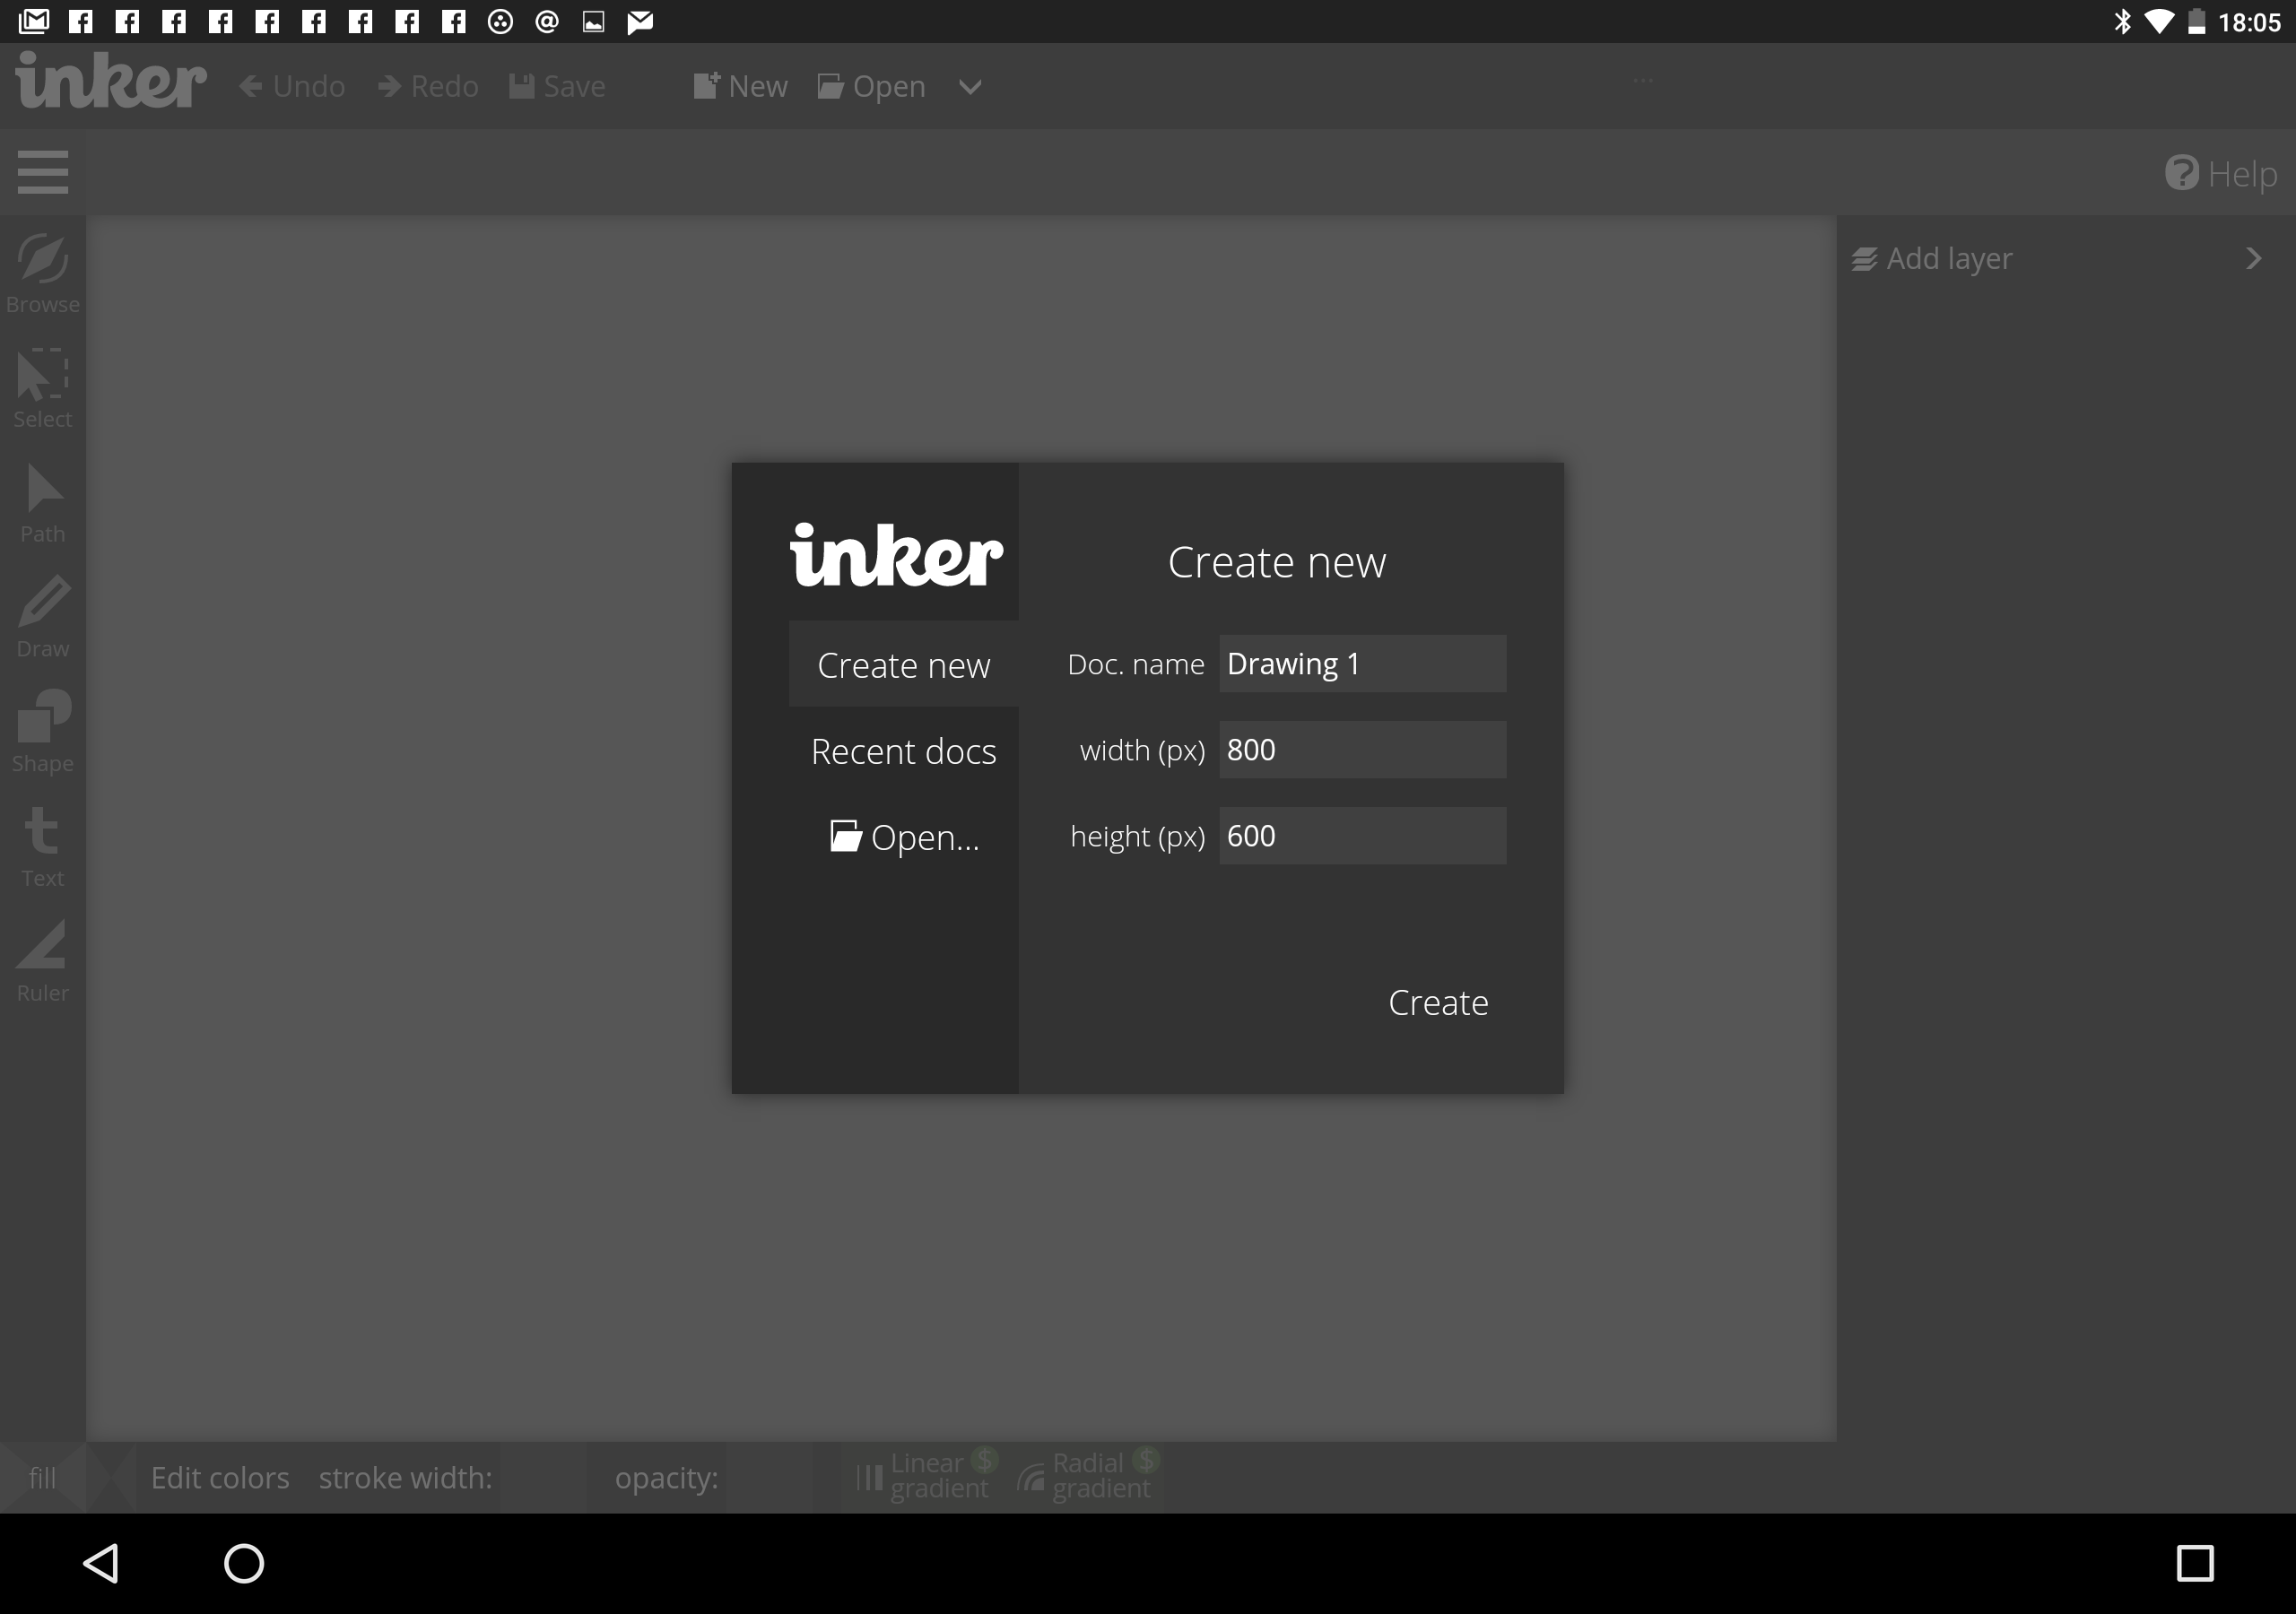2296x1614 pixels.
Task: Switch to the Recent docs tab
Action: (x=904, y=751)
